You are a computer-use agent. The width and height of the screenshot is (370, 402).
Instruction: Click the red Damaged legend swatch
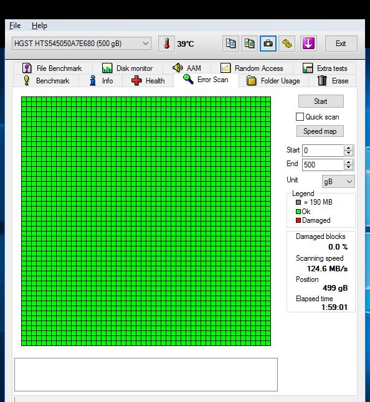pyautogui.click(x=298, y=220)
